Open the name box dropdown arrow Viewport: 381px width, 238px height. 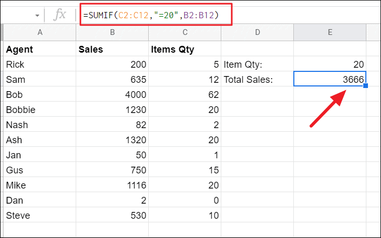tap(37, 16)
